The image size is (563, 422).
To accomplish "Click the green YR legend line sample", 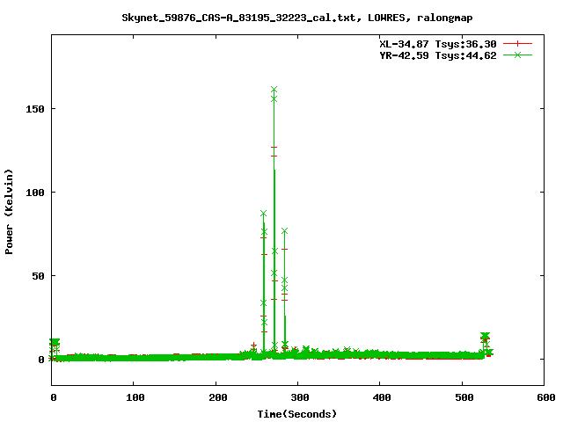I will click(x=517, y=55).
